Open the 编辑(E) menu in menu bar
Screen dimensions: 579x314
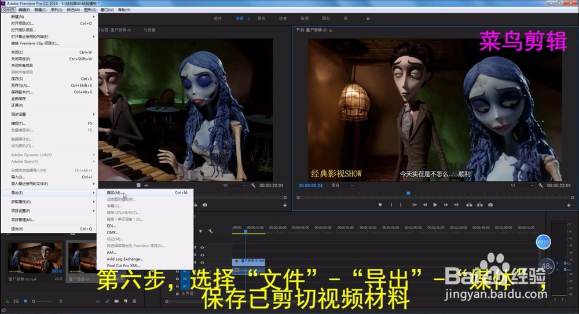click(x=24, y=10)
